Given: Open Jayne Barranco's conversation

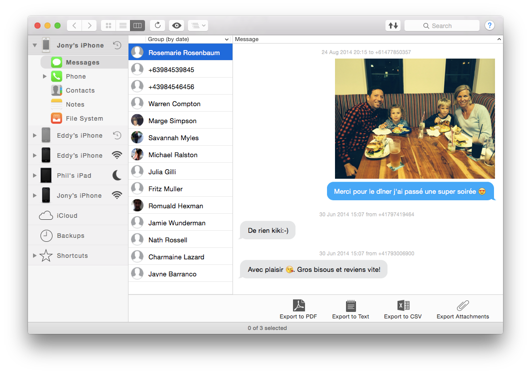Looking at the screenshot, I should click(180, 274).
